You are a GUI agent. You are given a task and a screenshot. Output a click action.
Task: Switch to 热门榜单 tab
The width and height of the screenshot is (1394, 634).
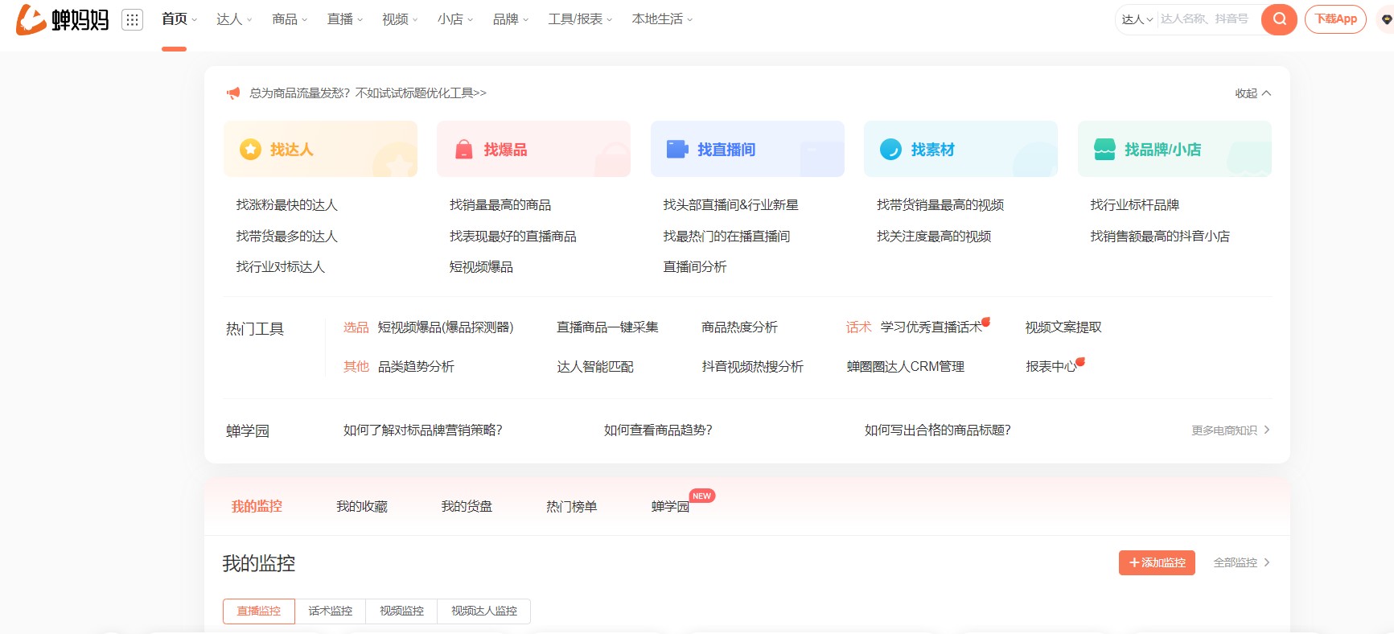point(572,506)
